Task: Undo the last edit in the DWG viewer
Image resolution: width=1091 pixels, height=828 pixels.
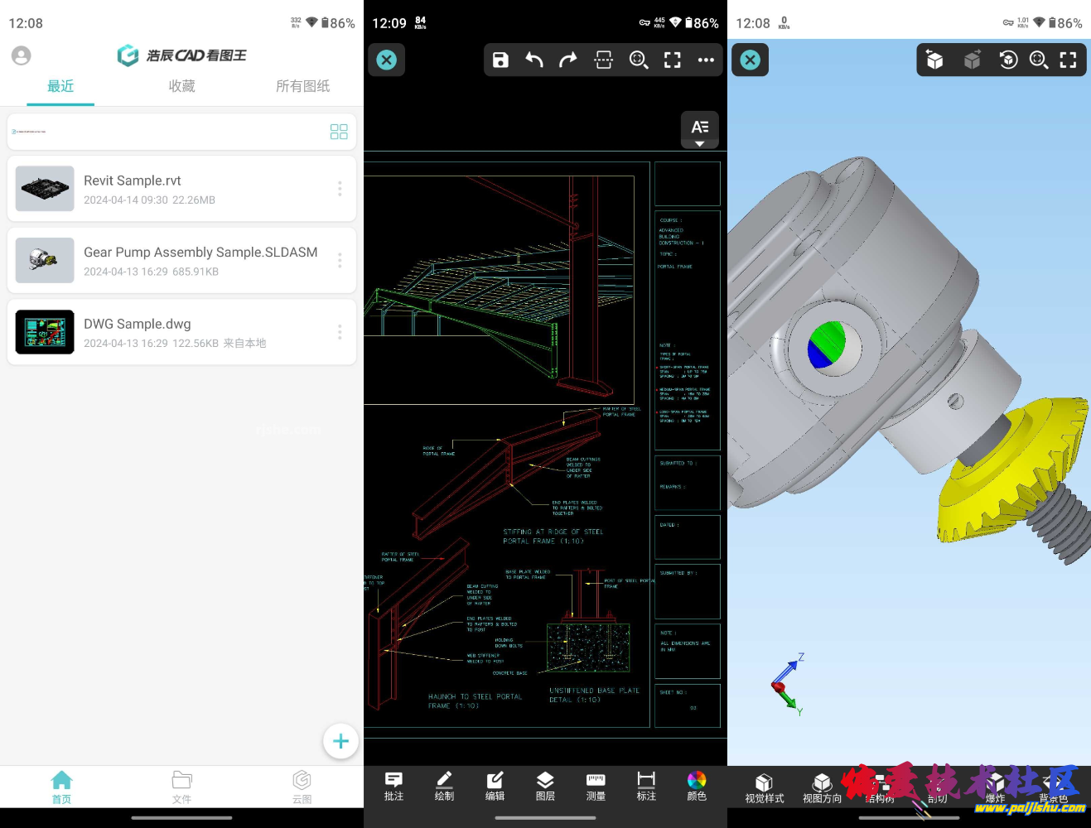Action: coord(534,60)
